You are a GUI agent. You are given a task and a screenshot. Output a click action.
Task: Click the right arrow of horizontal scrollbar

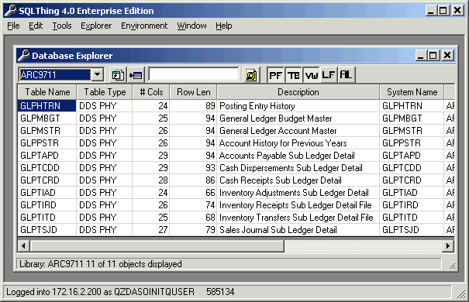click(448, 245)
